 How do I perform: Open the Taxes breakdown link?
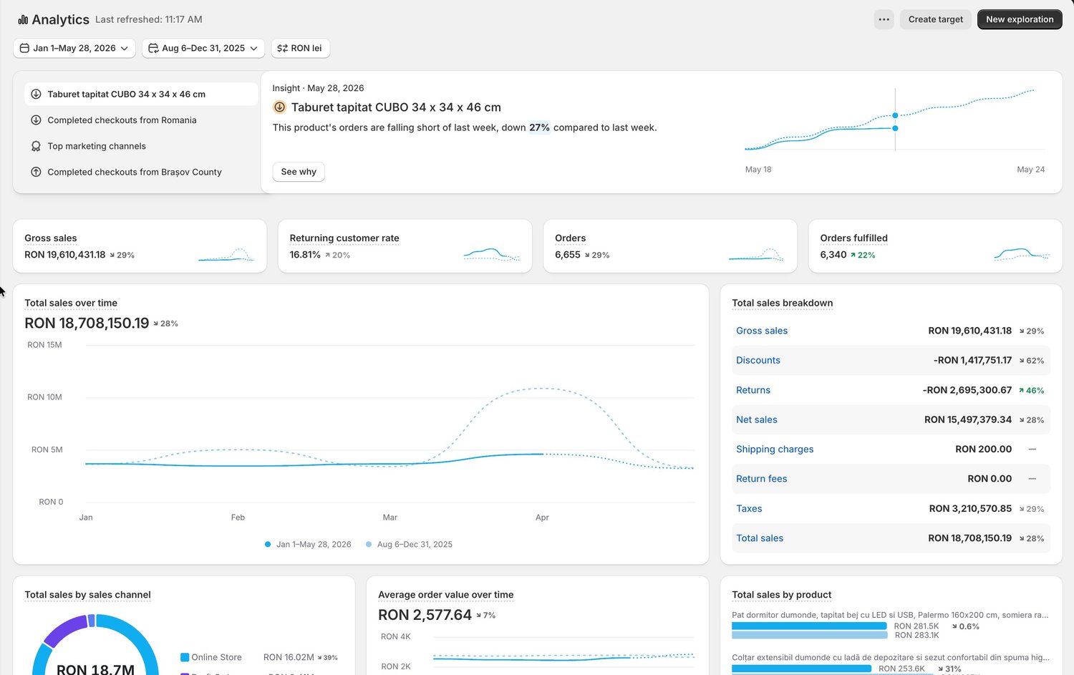tap(749, 508)
